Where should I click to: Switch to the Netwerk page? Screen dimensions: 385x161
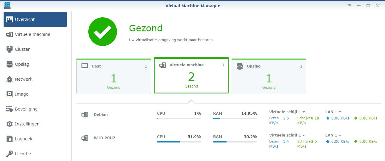[x=24, y=79]
